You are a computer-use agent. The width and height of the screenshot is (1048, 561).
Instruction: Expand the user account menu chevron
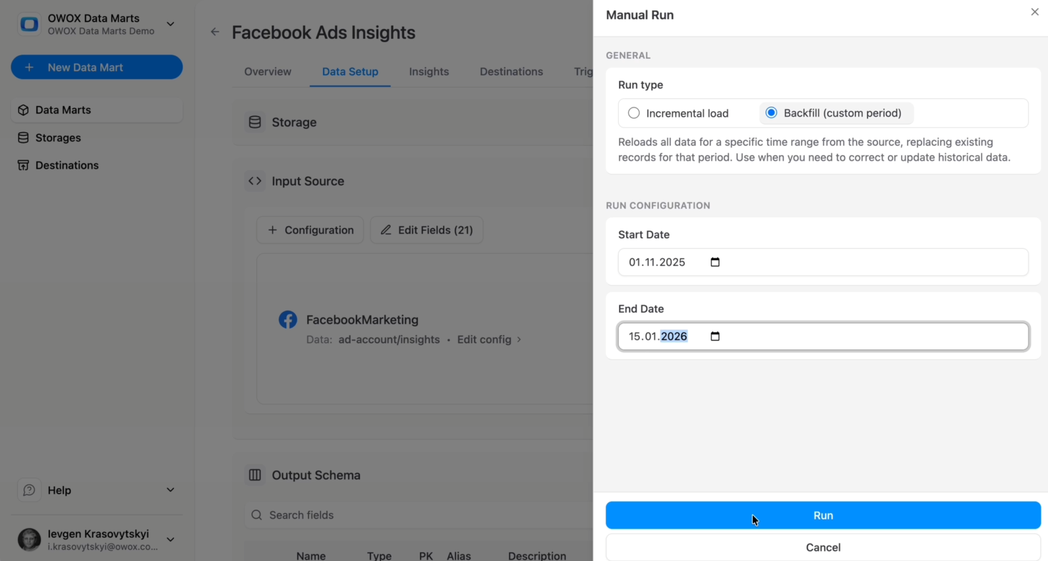(x=171, y=539)
